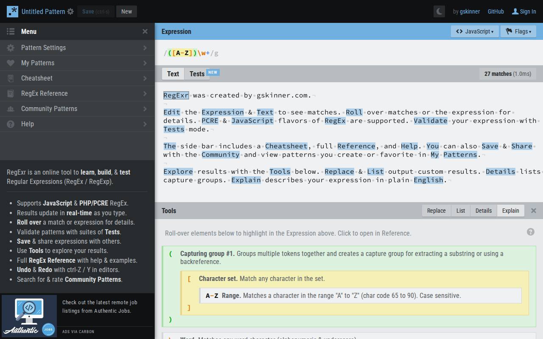Image resolution: width=543 pixels, height=339 pixels.
Task: Switch to the Tests tab
Action: (x=197, y=74)
